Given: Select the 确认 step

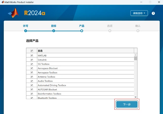Looking at the screenshot, I should tap(138, 31).
